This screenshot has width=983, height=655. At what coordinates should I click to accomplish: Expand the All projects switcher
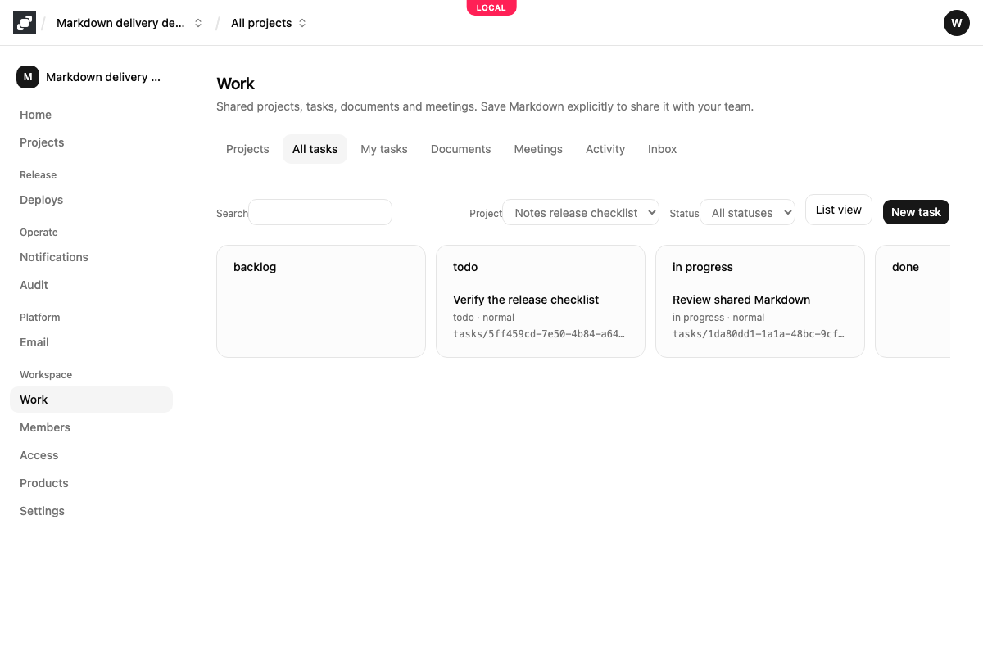[269, 23]
